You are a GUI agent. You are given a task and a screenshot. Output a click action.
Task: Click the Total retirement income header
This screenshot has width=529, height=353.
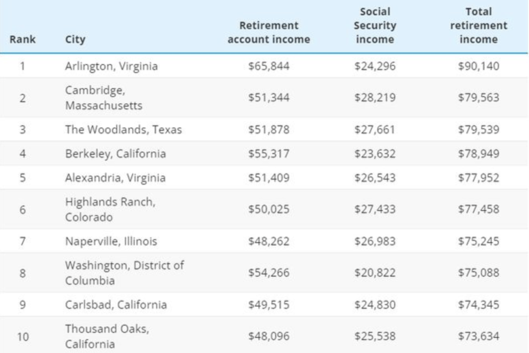pos(479,25)
